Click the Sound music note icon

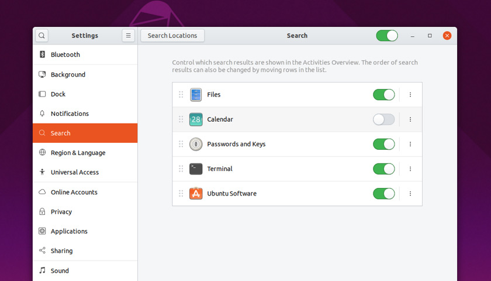[x=42, y=270]
